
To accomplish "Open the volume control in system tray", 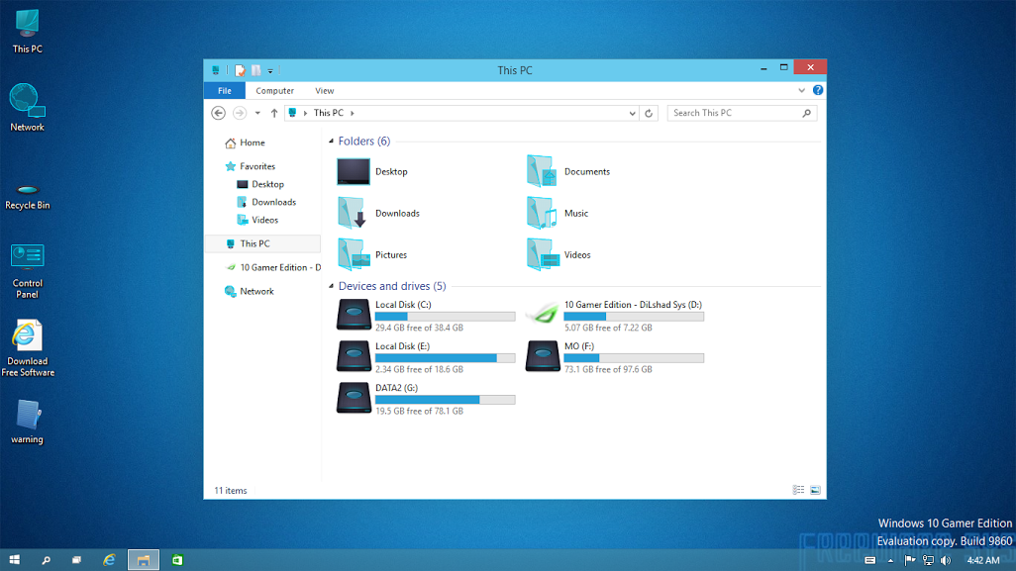I will coord(946,561).
